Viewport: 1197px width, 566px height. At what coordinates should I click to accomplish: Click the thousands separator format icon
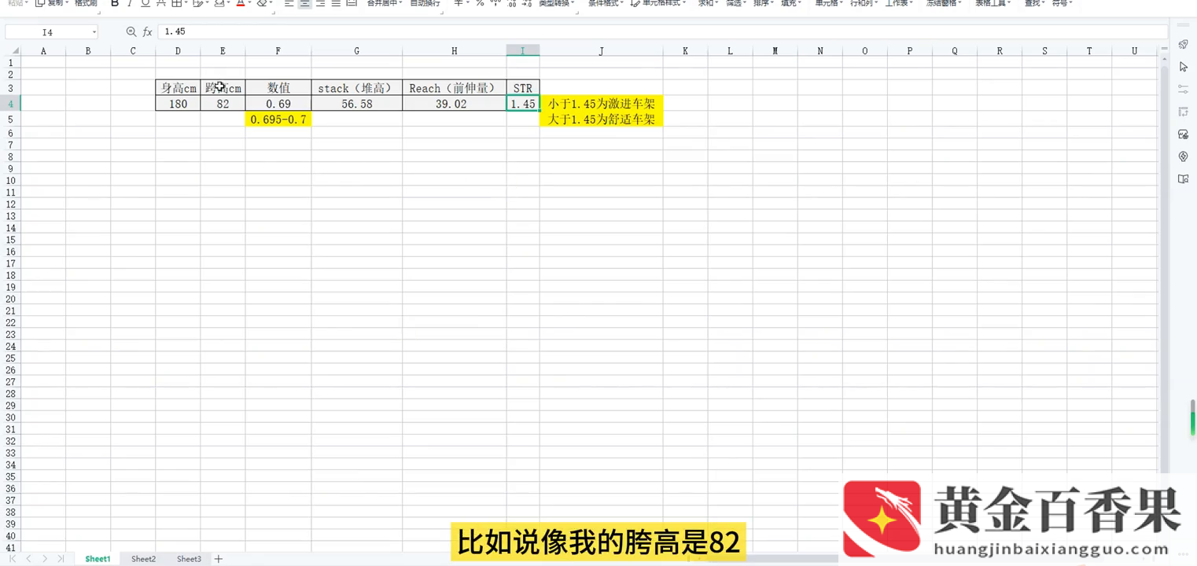(497, 3)
